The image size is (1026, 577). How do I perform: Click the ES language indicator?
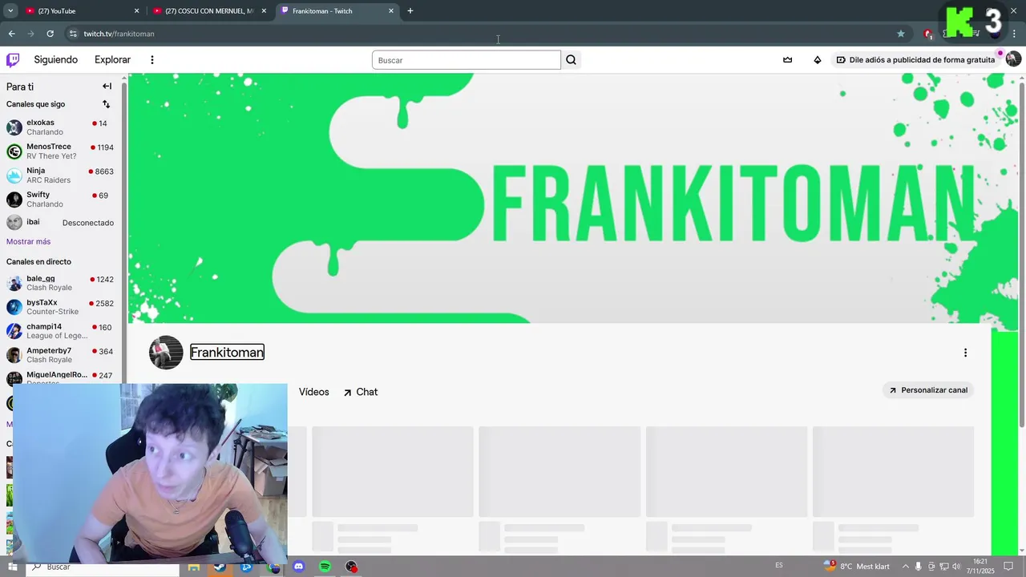point(779,567)
